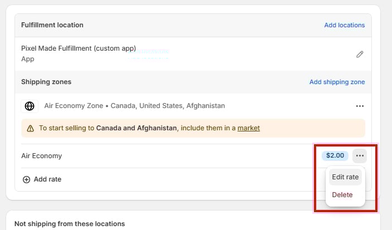This screenshot has height=230, width=392.
Task: Click the Air Economy Zone countries text
Action: (134, 106)
